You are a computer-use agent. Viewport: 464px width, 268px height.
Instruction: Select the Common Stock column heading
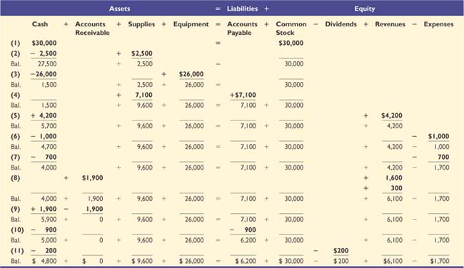point(291,29)
